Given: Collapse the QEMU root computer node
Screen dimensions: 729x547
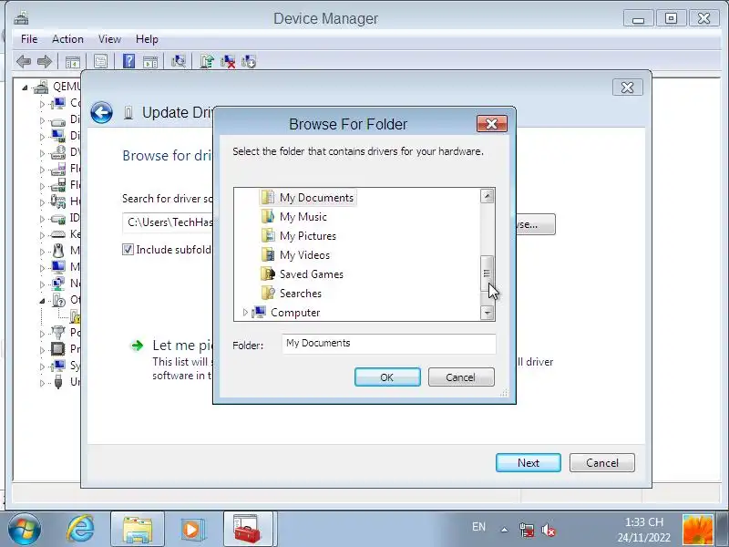Looking at the screenshot, I should [x=25, y=88].
